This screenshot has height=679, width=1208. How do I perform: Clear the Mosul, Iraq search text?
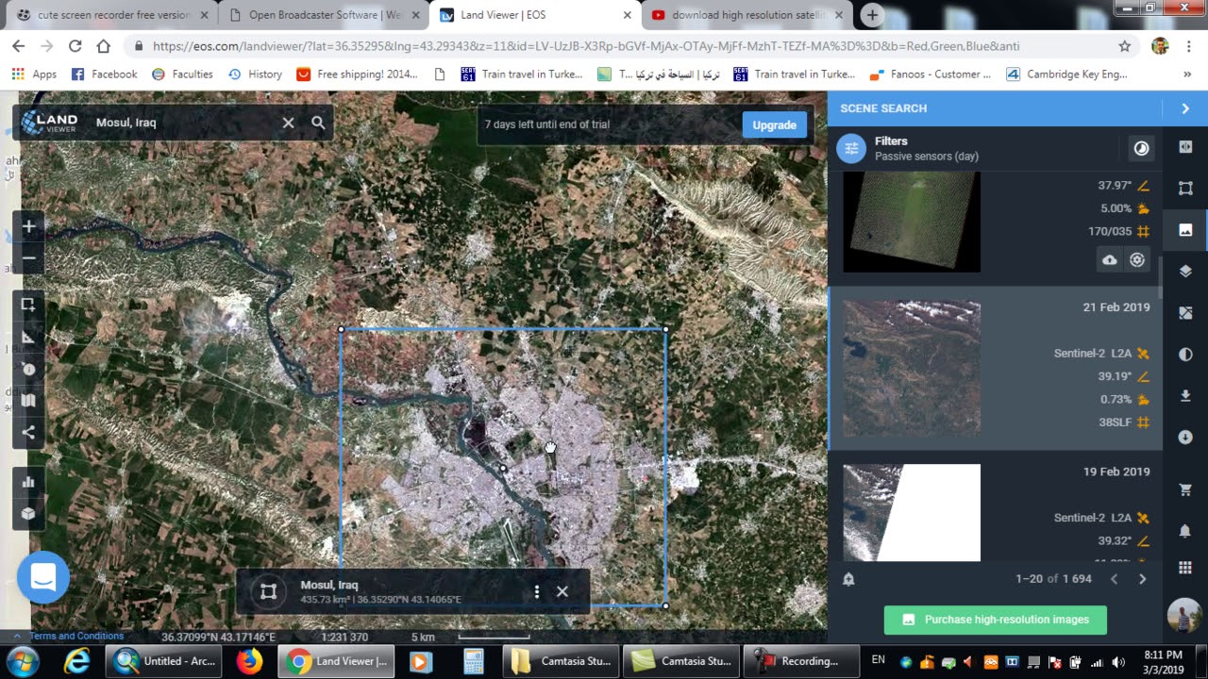[289, 123]
